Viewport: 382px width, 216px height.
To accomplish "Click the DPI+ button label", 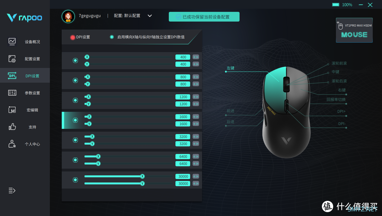I will pos(342,112).
